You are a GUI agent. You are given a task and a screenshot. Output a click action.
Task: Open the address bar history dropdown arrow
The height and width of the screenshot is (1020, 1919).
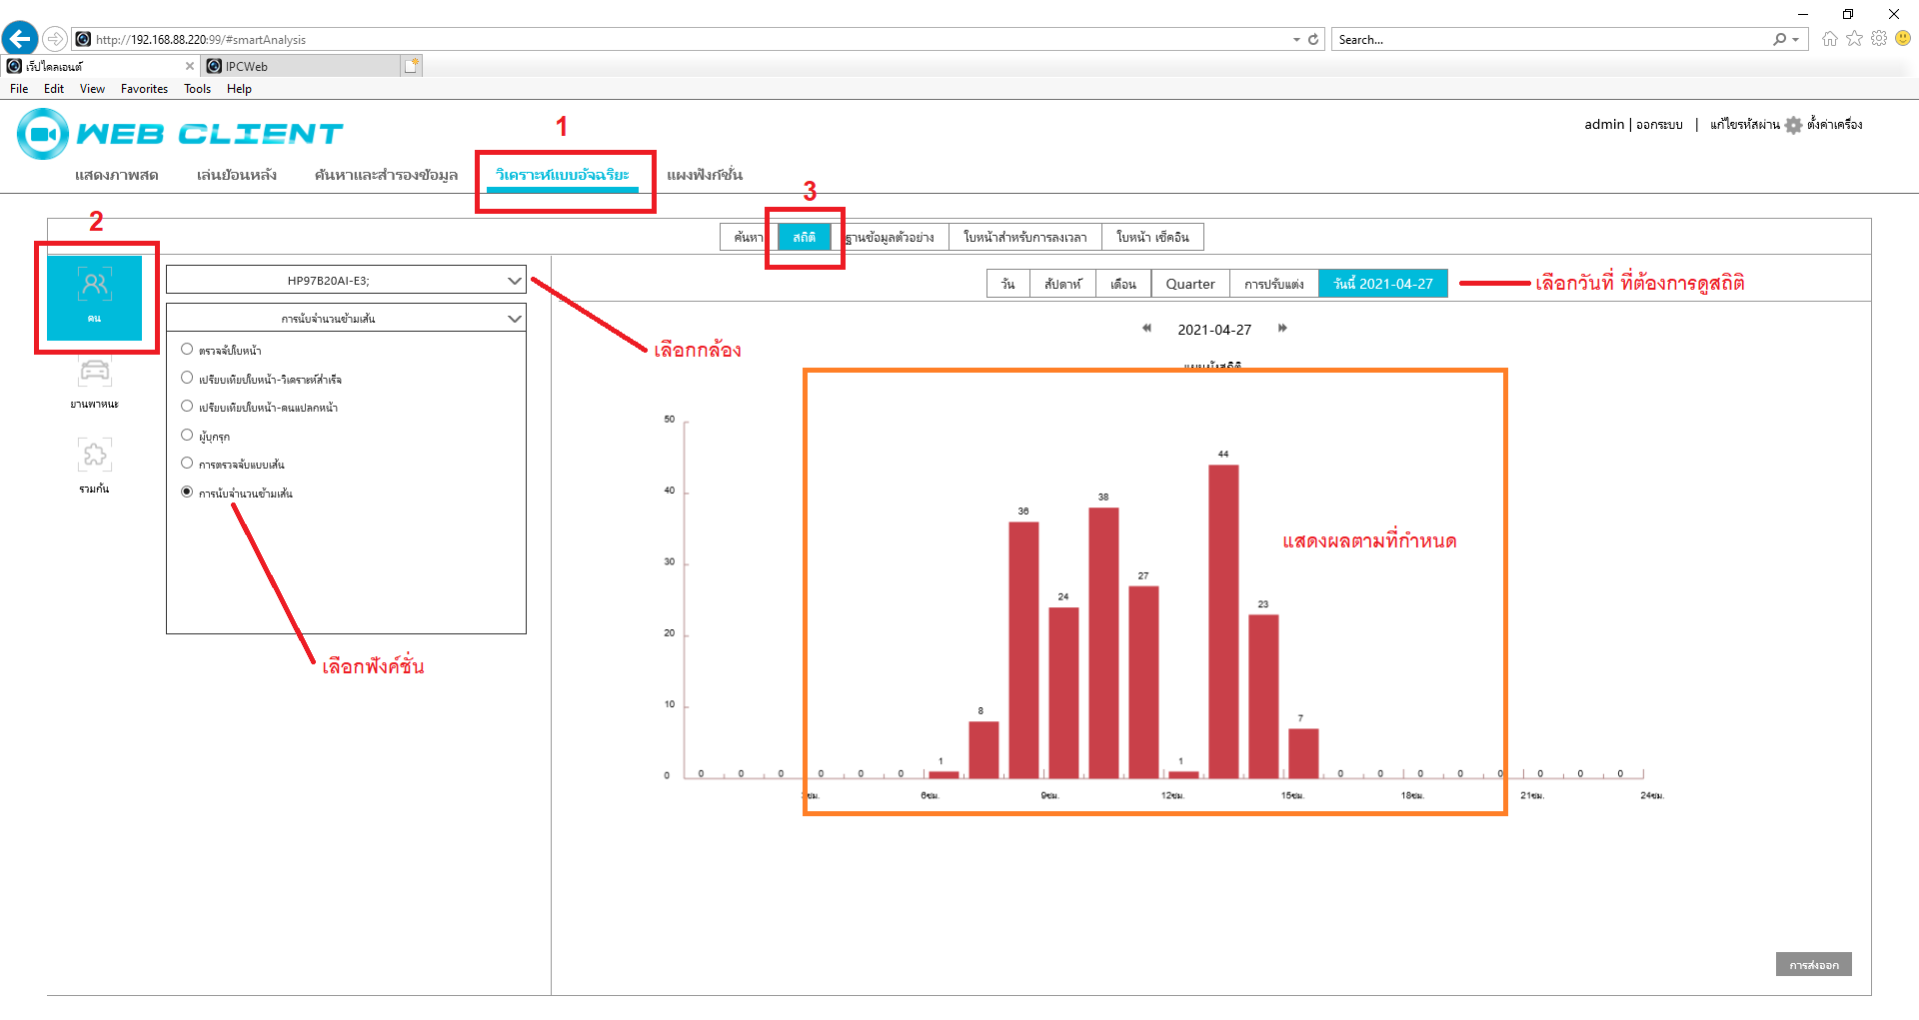(1296, 40)
